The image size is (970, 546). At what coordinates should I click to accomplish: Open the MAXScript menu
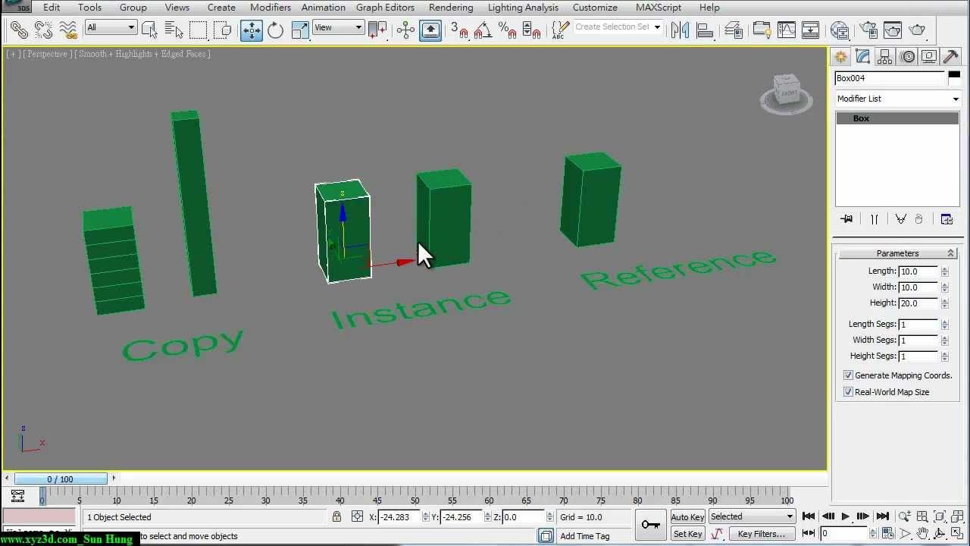coord(659,8)
